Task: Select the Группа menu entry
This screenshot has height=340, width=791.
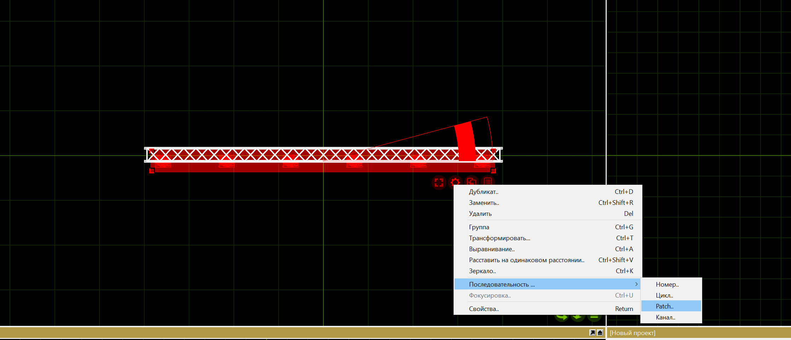Action: coord(548,227)
